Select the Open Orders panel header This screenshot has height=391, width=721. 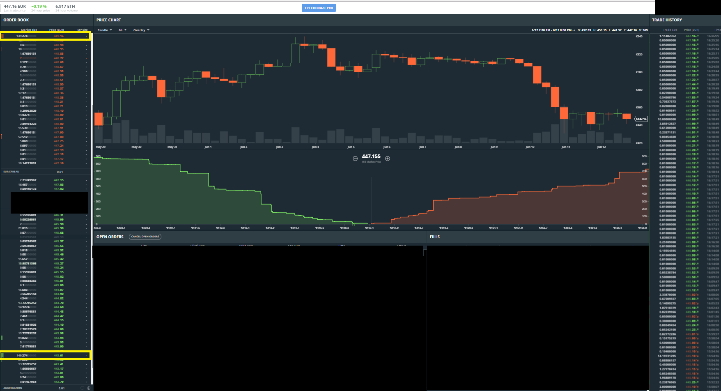point(110,237)
